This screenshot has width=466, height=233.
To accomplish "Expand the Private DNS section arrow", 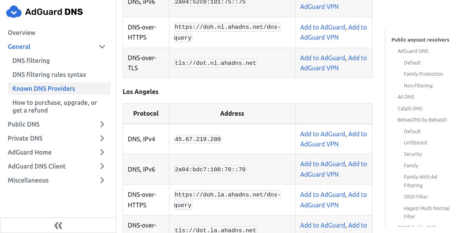I will coord(102,138).
